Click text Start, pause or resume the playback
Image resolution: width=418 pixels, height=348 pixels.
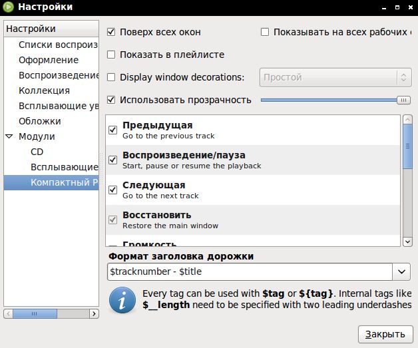point(192,166)
